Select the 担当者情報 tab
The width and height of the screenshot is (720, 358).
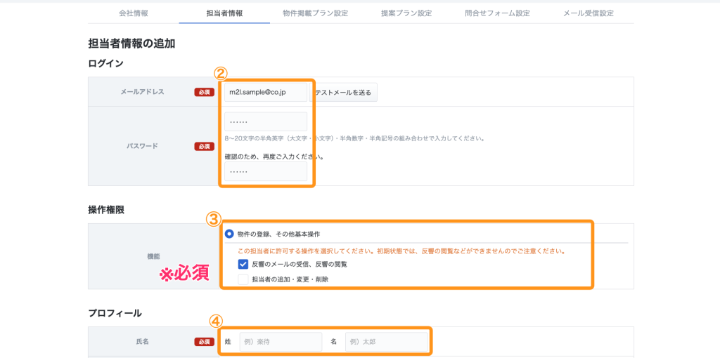pos(224,13)
